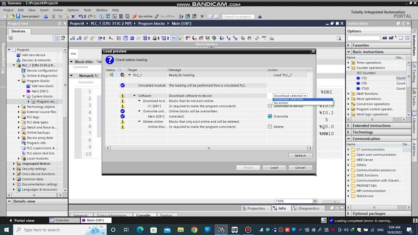Choose Download selection from the dropdown list
418x235 pixels.
tap(302, 100)
